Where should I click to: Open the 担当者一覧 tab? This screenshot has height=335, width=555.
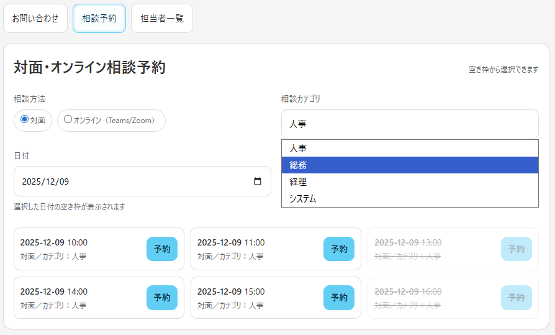click(x=162, y=19)
